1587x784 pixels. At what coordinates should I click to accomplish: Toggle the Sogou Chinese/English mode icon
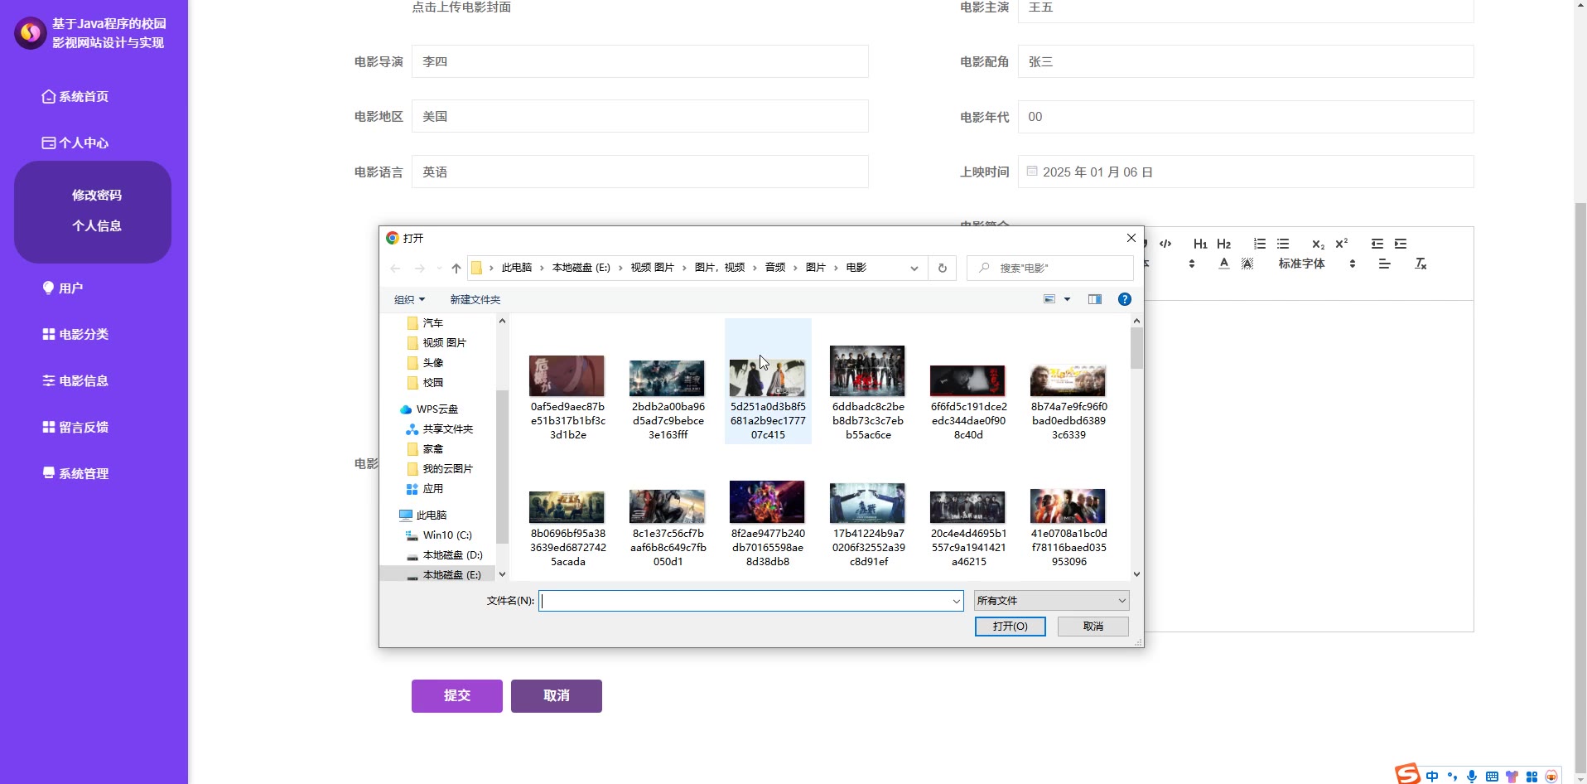pyautogui.click(x=1432, y=777)
